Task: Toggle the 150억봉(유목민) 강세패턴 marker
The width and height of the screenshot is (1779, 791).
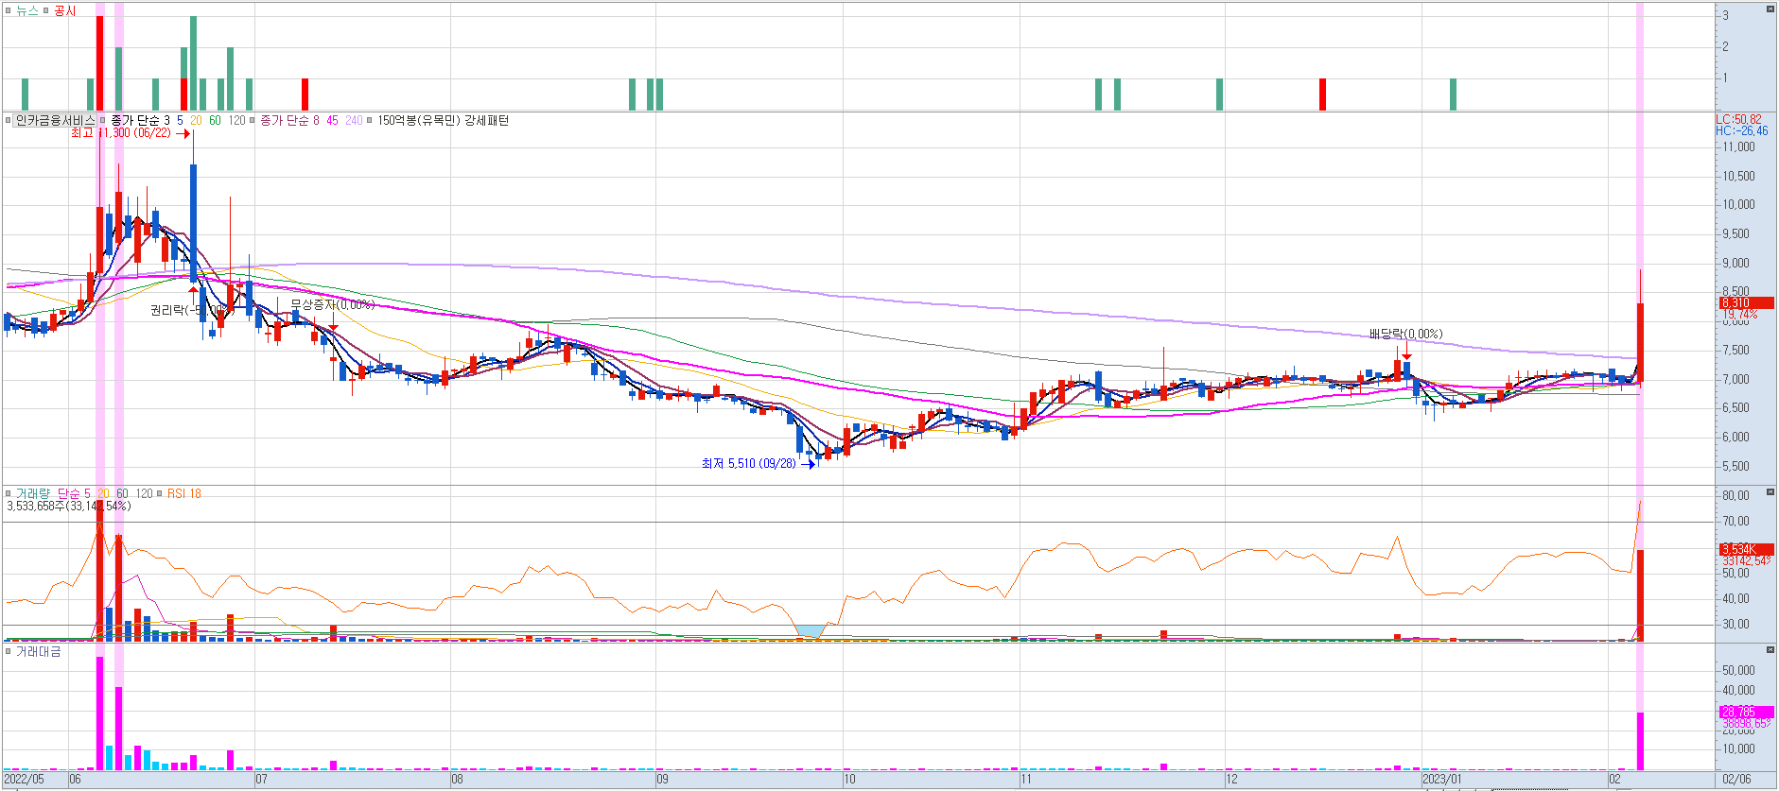Action: 370,121
